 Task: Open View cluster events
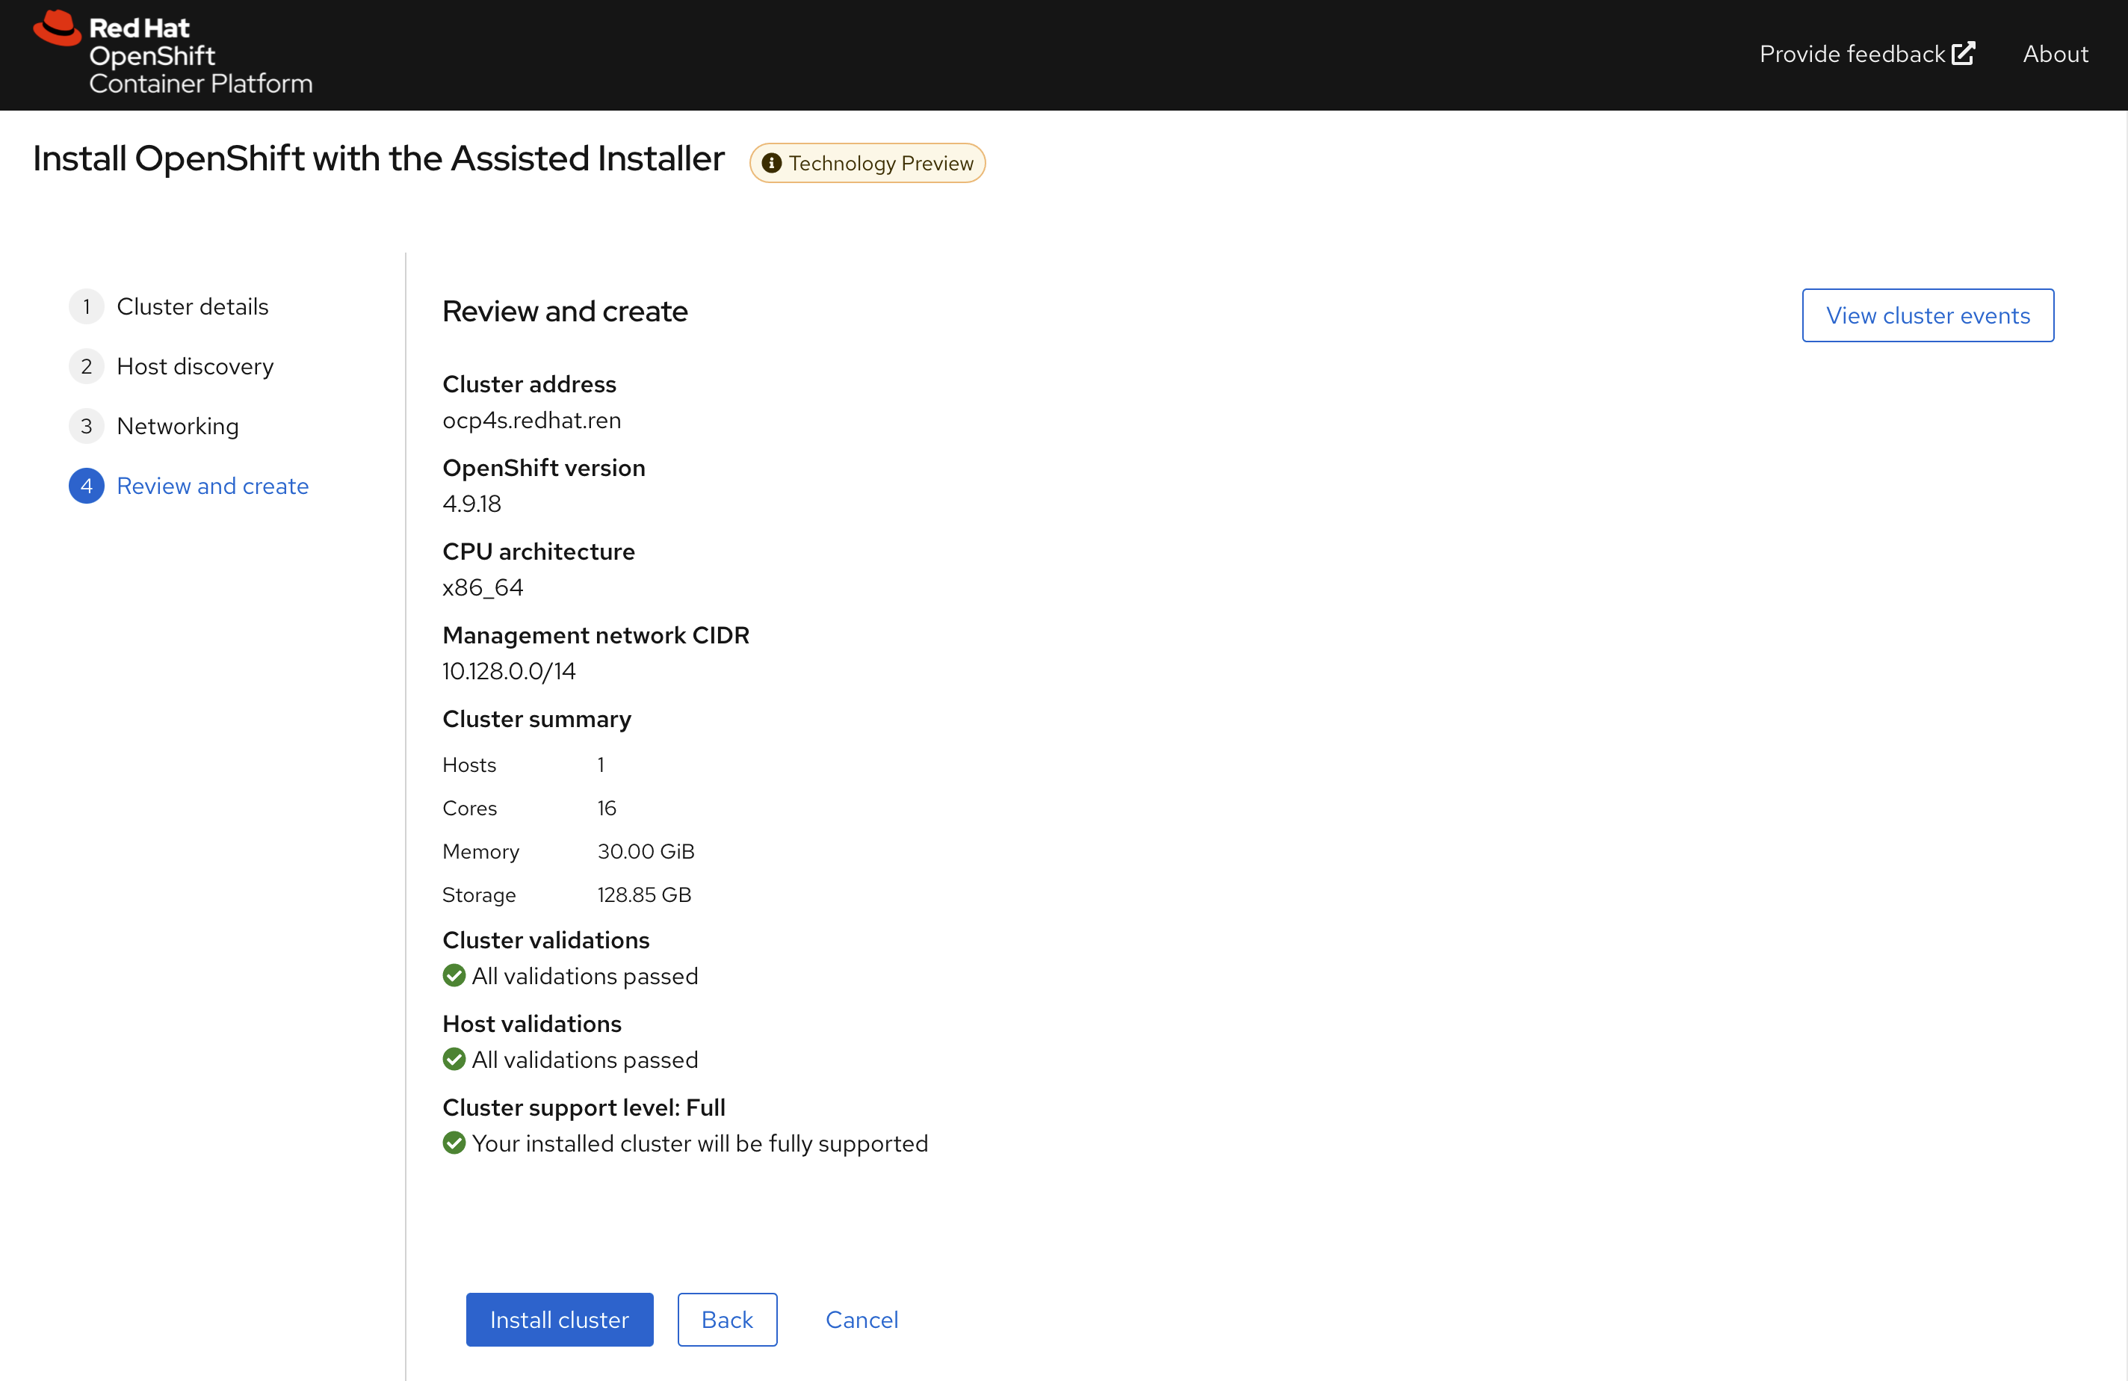tap(1927, 316)
